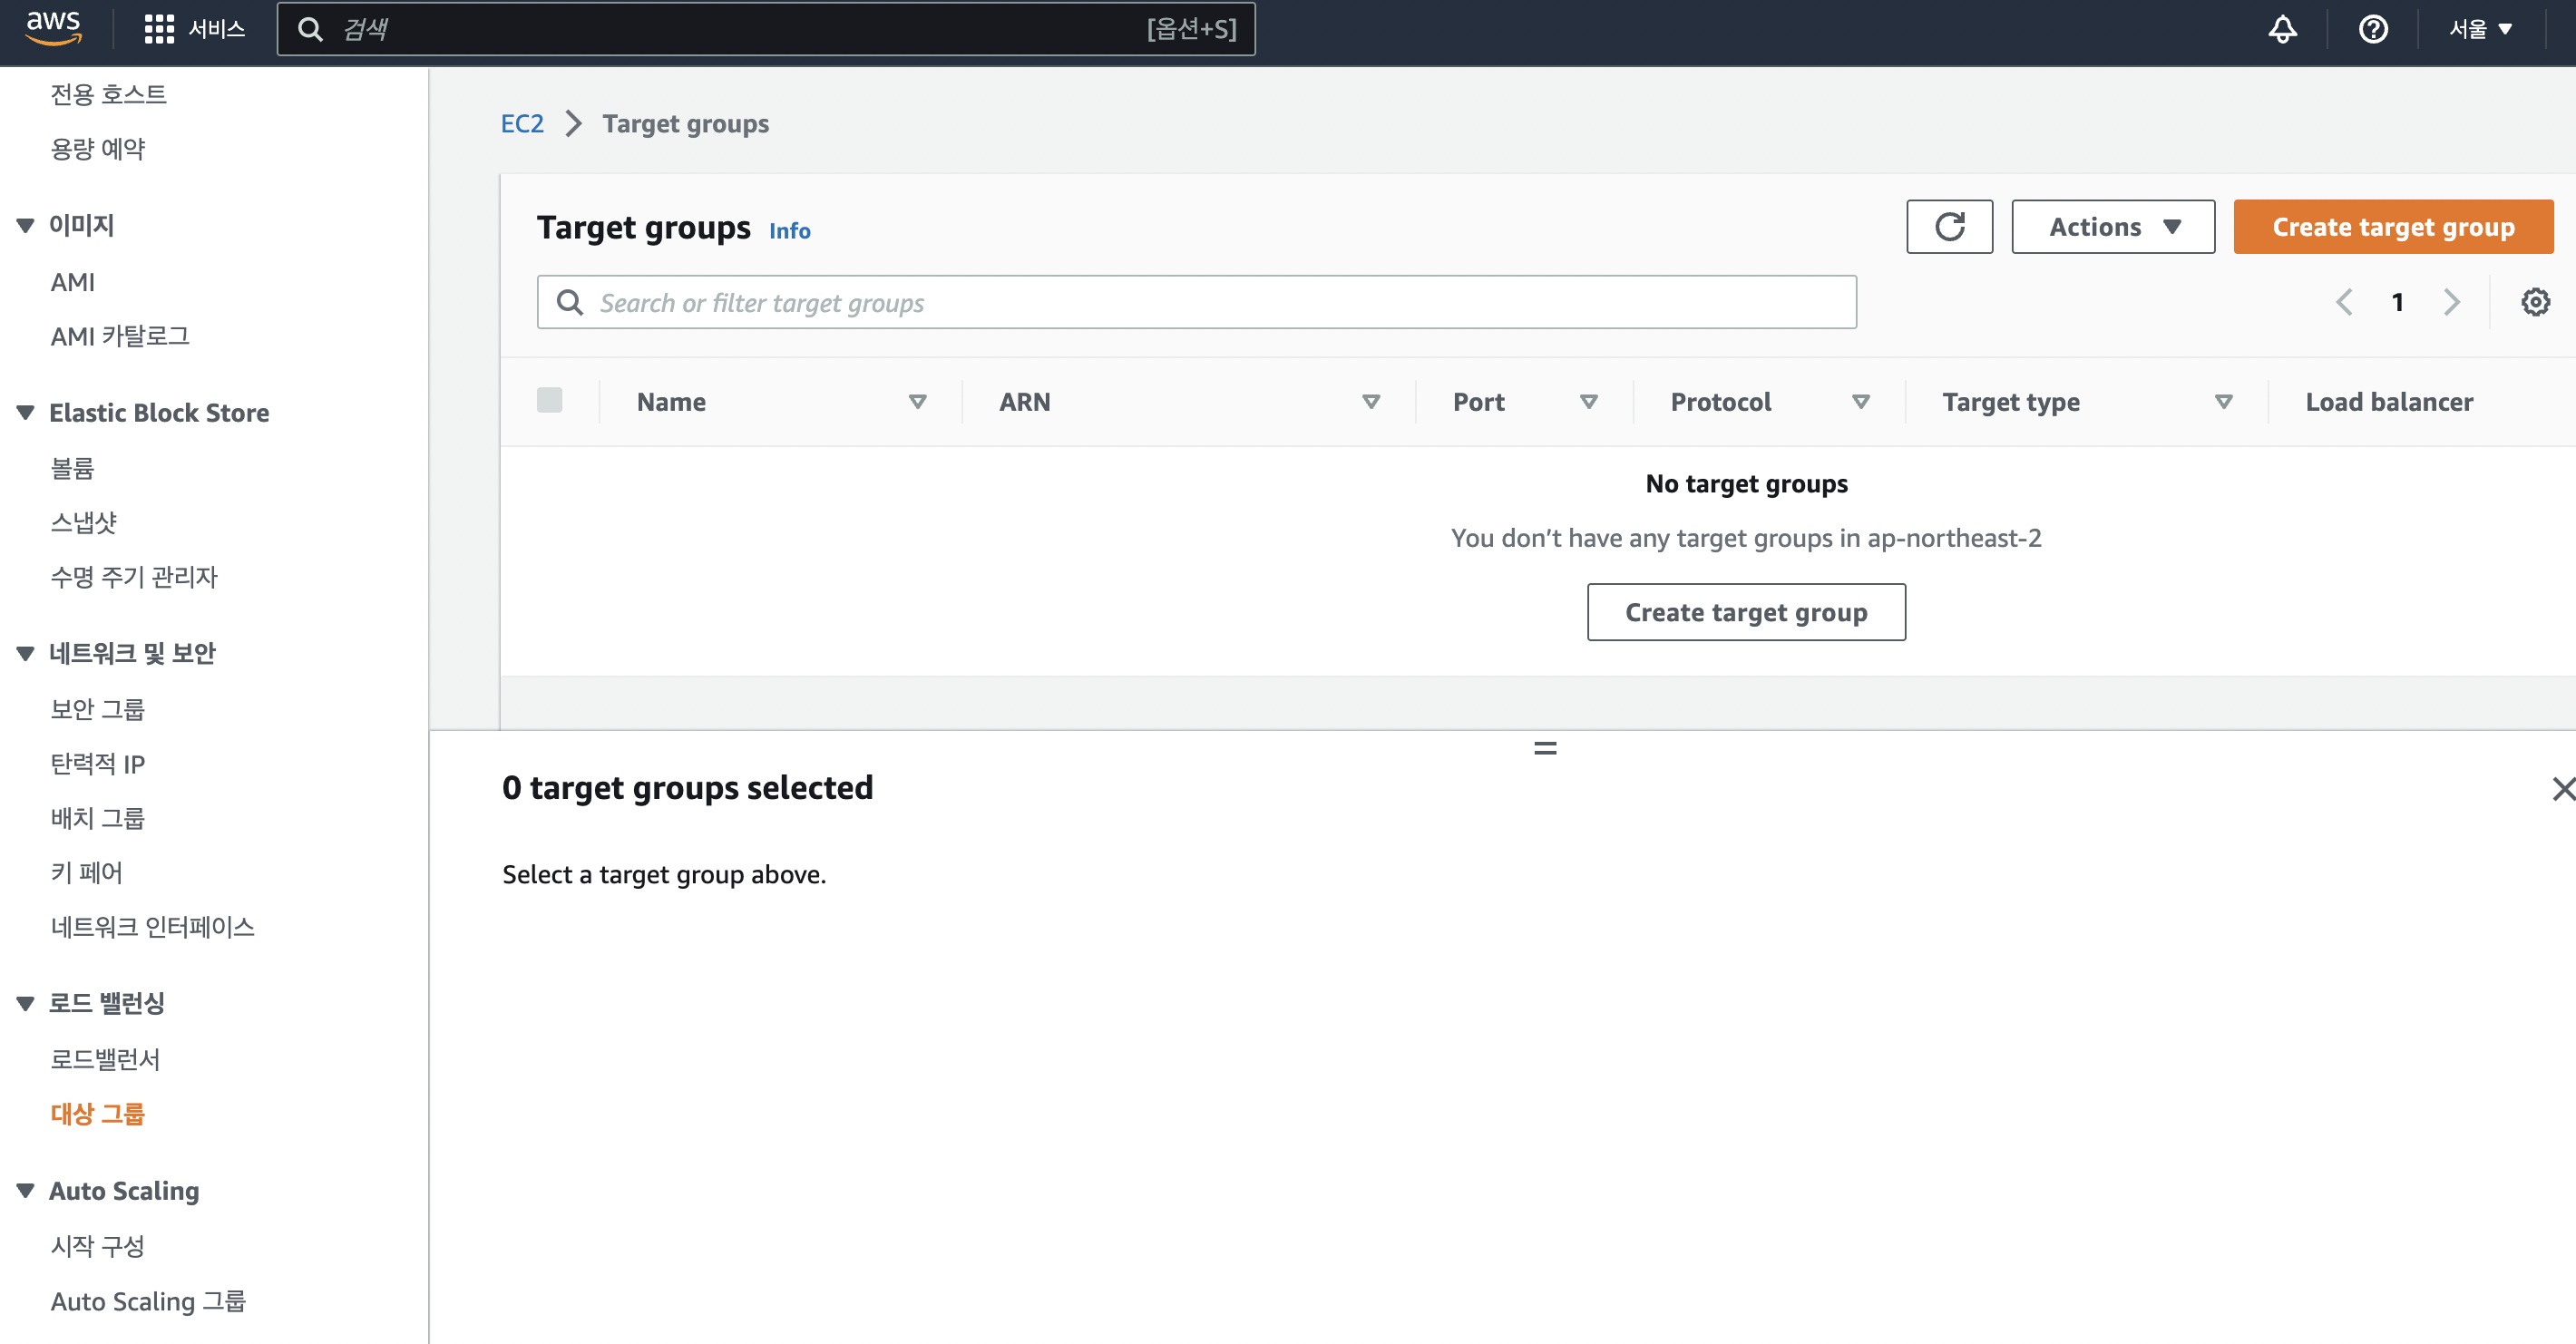Sort by Name column arrow
The image size is (2576, 1344).
coord(917,402)
